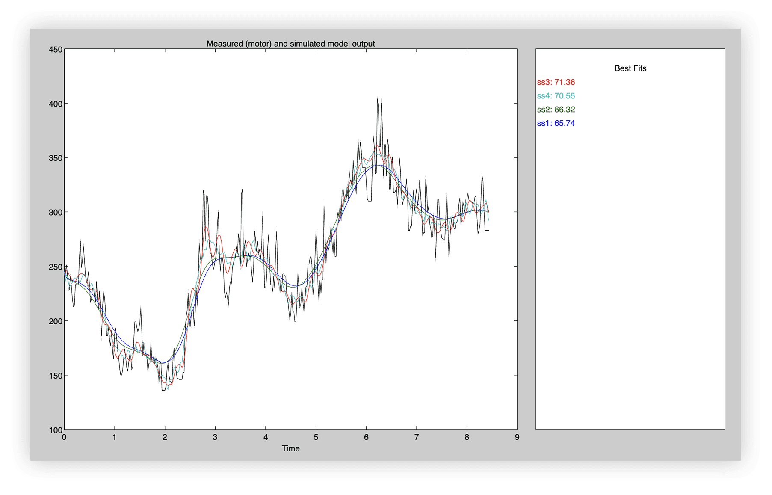
Task: Click the 400 y-axis tick label
Action: point(56,104)
